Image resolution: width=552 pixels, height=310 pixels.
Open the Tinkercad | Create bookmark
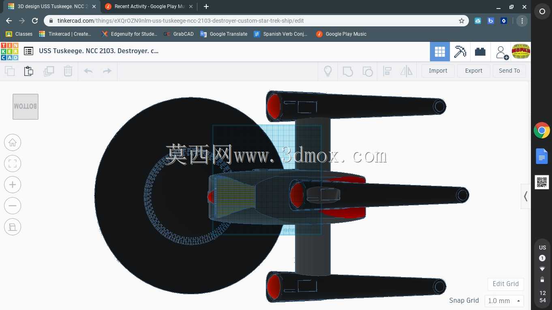[x=65, y=34]
